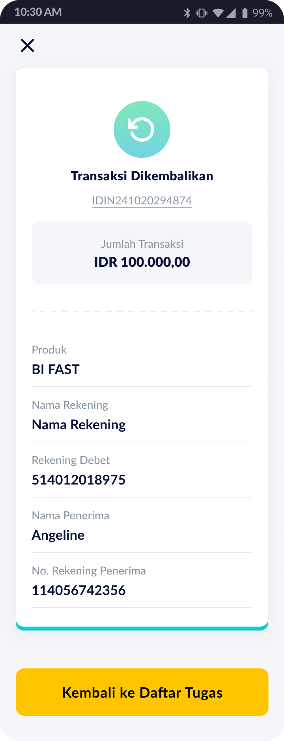Tap the Wi-Fi signal status icon
Viewport: 284px width, 741px height.
point(218,13)
